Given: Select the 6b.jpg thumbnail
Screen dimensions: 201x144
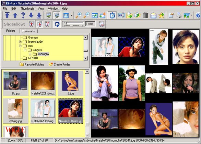Looking at the screenshot, I should tap(15, 83).
